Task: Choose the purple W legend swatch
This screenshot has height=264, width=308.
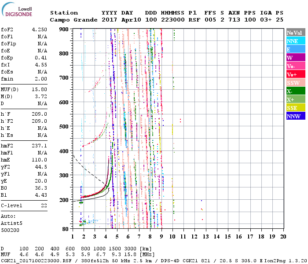Action: pyautogui.click(x=296, y=58)
